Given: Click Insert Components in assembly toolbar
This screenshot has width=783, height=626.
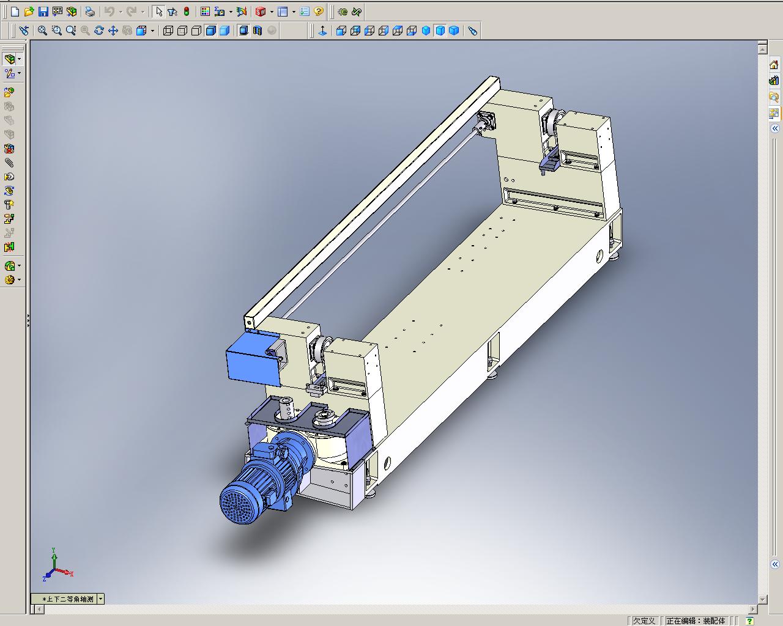Looking at the screenshot, I should coord(9,92).
